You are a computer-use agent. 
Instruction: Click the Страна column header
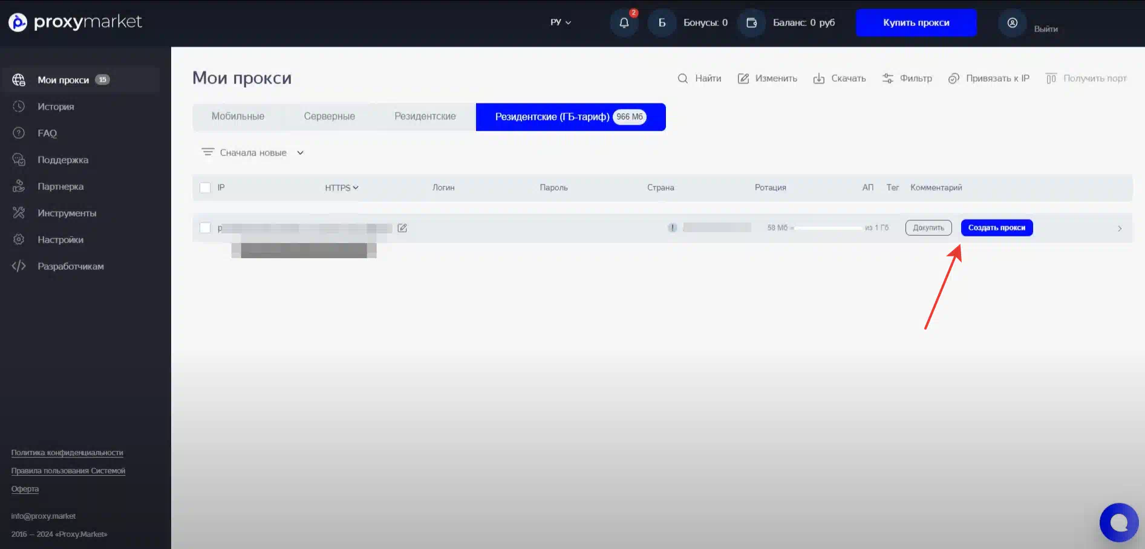click(661, 187)
